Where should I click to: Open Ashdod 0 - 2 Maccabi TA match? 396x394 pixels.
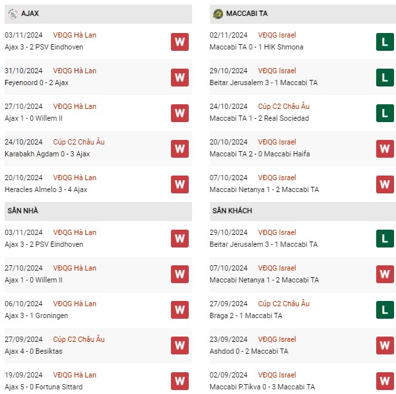point(249,351)
